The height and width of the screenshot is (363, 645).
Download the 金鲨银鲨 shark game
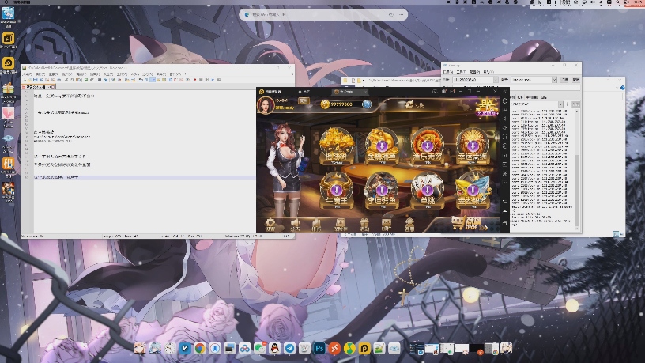pyautogui.click(x=473, y=190)
